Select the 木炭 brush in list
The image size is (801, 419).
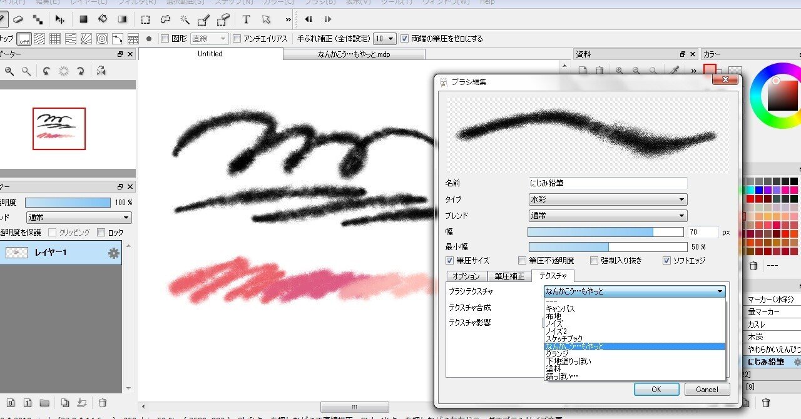(x=773, y=337)
